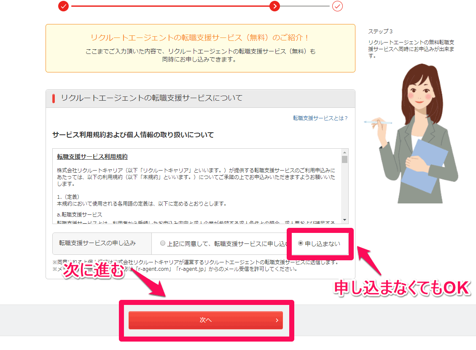476x350 pixels.
Task: Click the 次へ button
Action: coord(205,320)
